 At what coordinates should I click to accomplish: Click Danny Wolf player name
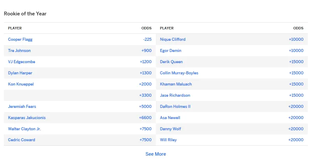click(170, 129)
